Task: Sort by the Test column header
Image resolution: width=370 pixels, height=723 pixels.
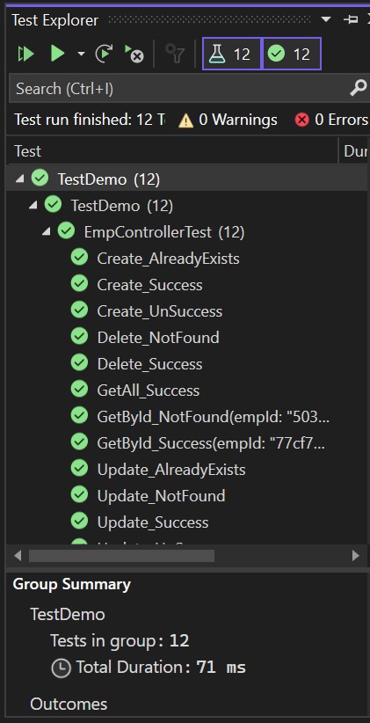Action: (172, 150)
